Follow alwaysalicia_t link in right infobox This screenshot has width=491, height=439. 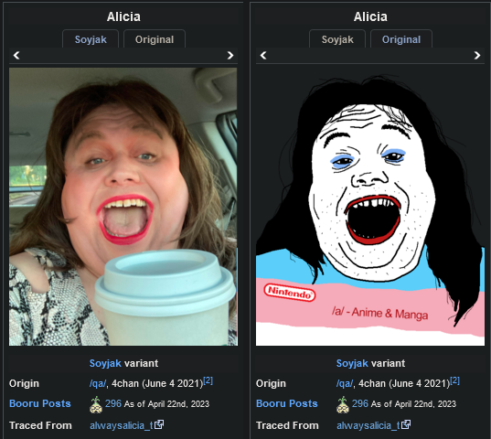(368, 425)
